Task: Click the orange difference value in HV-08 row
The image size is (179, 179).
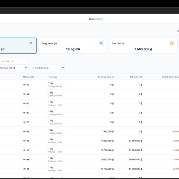Action: (175, 160)
